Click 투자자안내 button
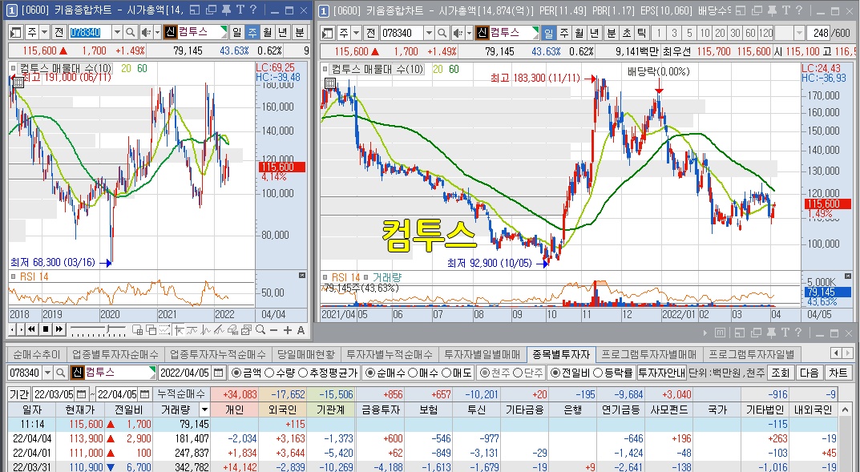 pos(662,373)
